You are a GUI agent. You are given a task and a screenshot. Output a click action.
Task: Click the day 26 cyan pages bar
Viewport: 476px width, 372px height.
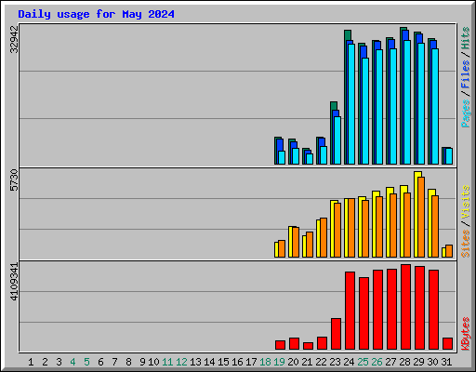pyautogui.click(x=379, y=107)
